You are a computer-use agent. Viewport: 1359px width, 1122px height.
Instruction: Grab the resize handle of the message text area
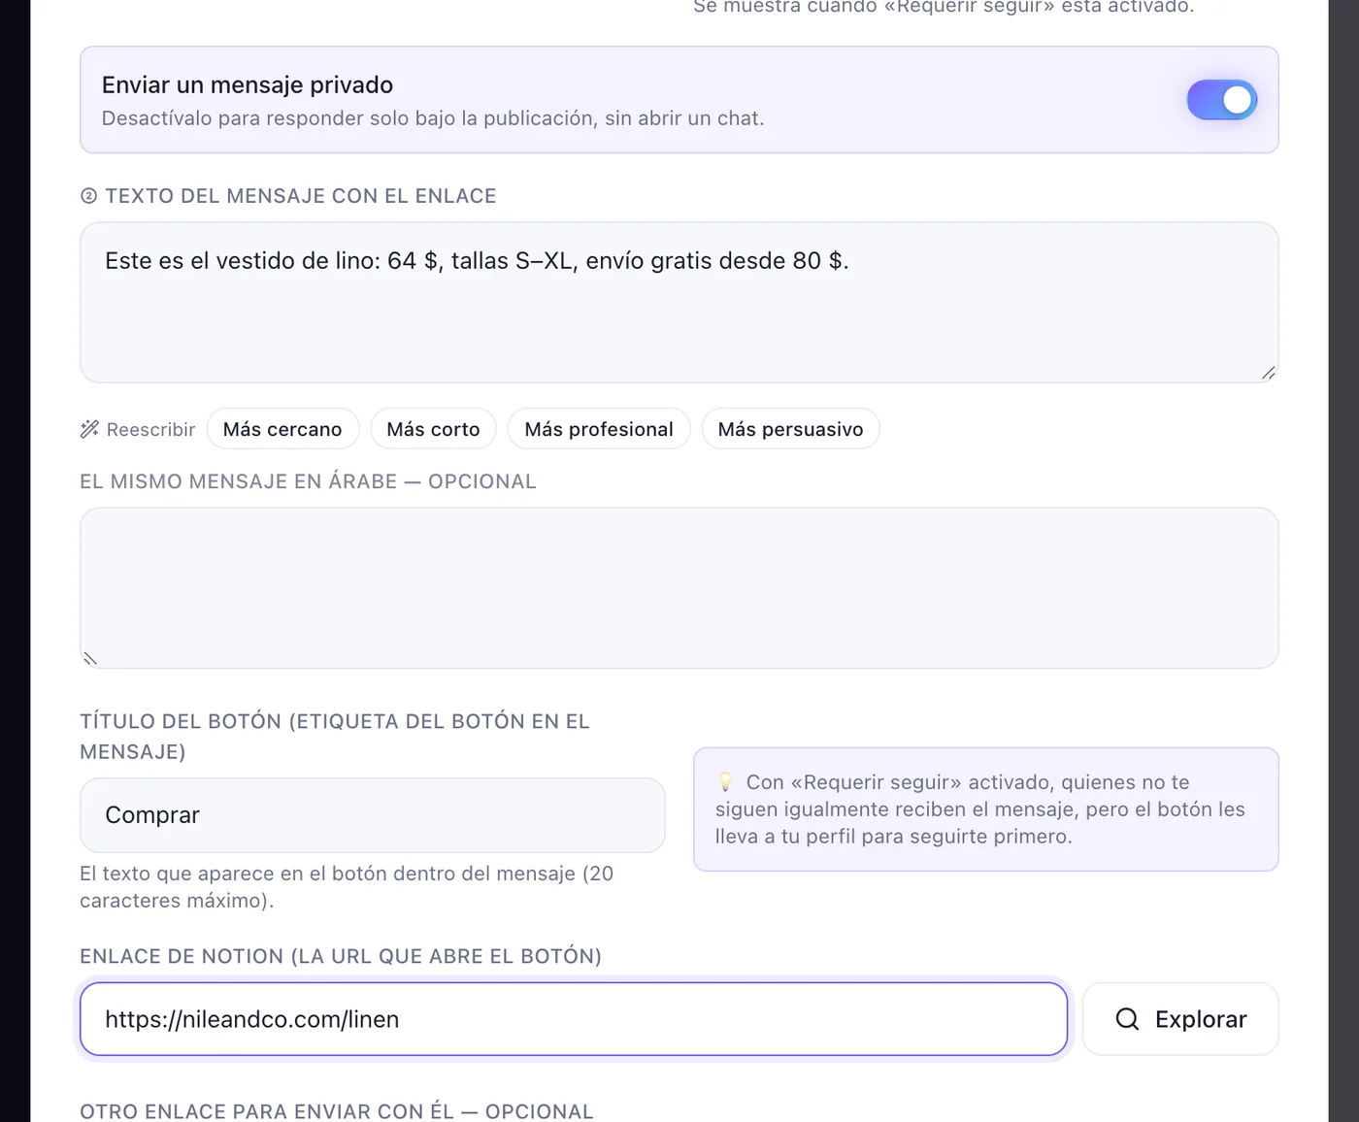point(1268,373)
